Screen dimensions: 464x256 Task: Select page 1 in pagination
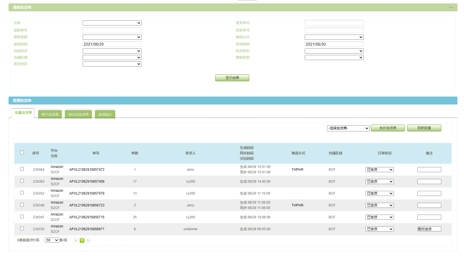coord(82,240)
